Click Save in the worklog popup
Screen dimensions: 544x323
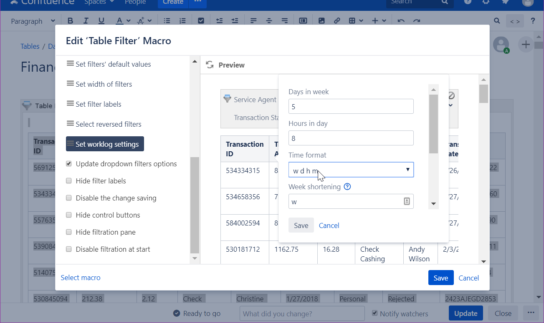pyautogui.click(x=301, y=225)
